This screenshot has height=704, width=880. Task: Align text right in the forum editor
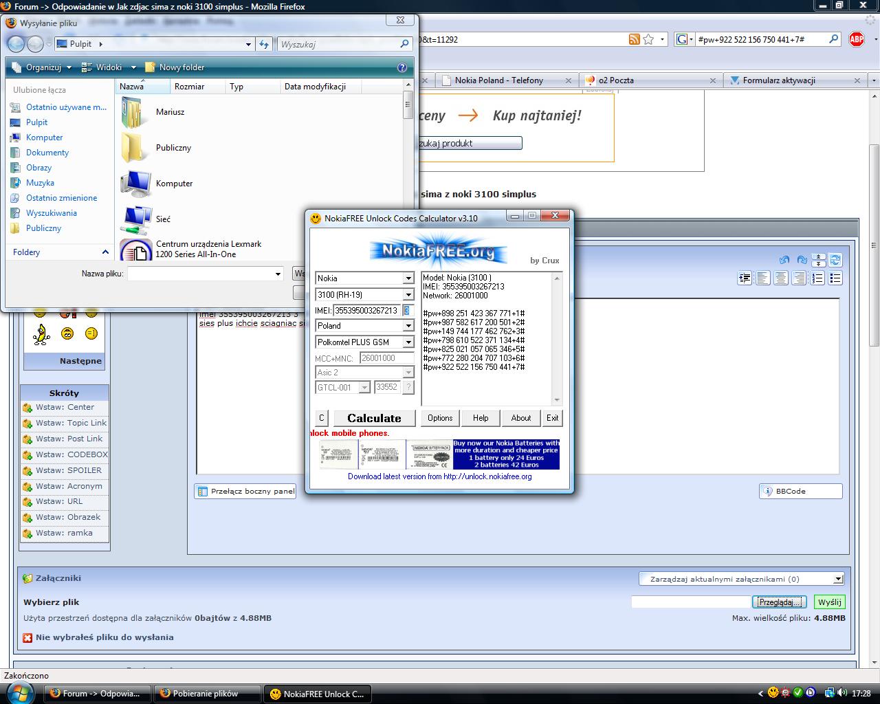pos(799,278)
